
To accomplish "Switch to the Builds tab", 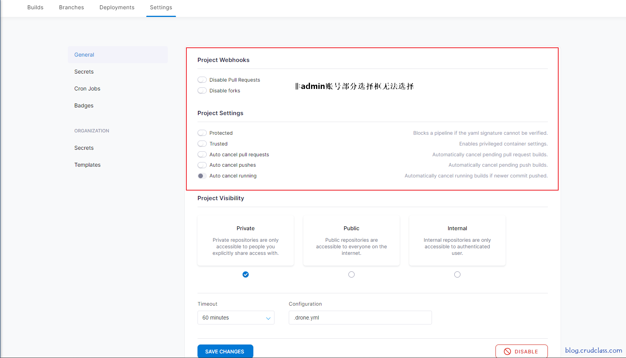I will point(35,7).
